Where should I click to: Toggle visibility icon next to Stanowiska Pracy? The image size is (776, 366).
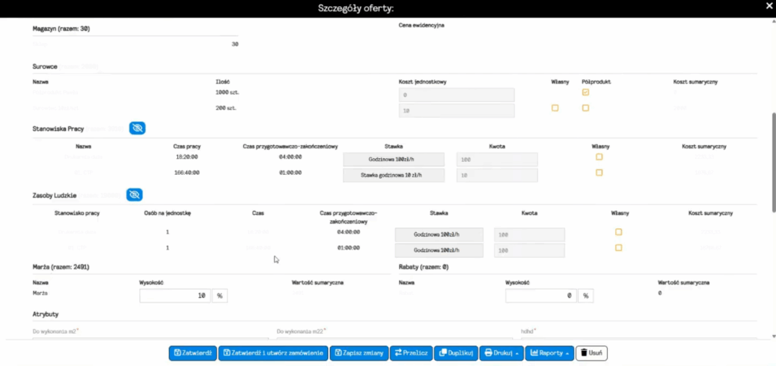tap(137, 129)
